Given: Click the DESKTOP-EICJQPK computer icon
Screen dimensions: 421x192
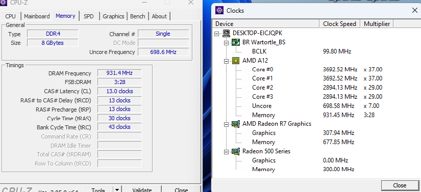Looking at the screenshot, I should coord(227,33).
